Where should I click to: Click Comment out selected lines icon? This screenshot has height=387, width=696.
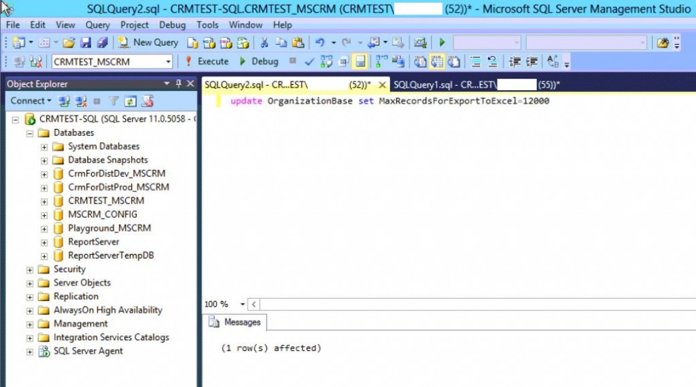475,62
